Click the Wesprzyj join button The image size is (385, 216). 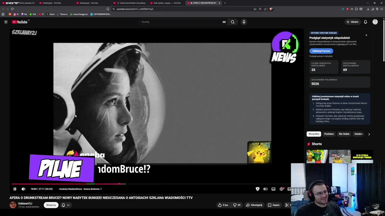[51, 205]
